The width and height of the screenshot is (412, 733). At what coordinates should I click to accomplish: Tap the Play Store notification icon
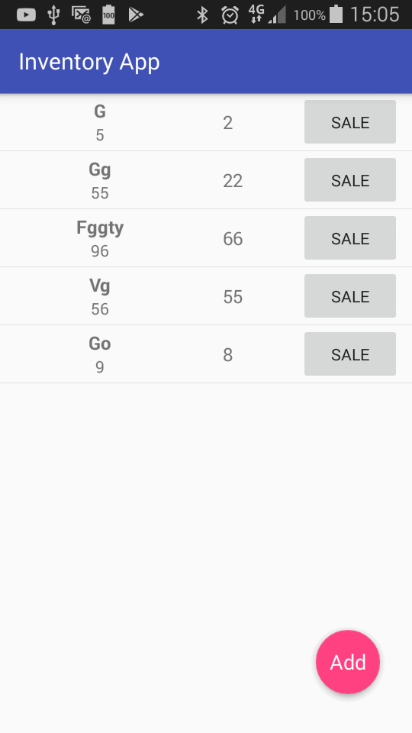coord(136,15)
